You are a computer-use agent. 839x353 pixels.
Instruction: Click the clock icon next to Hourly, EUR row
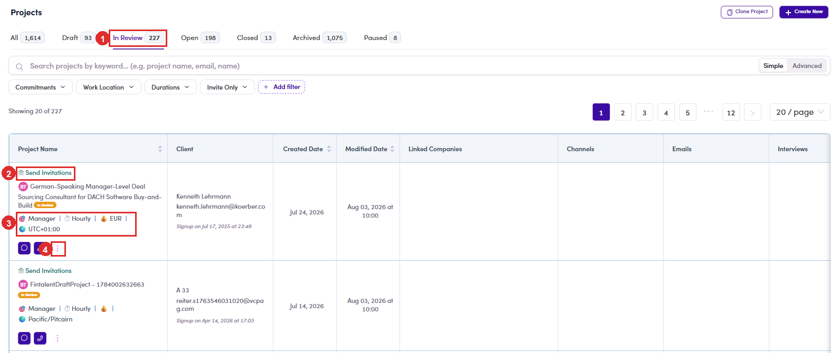[x=67, y=219]
